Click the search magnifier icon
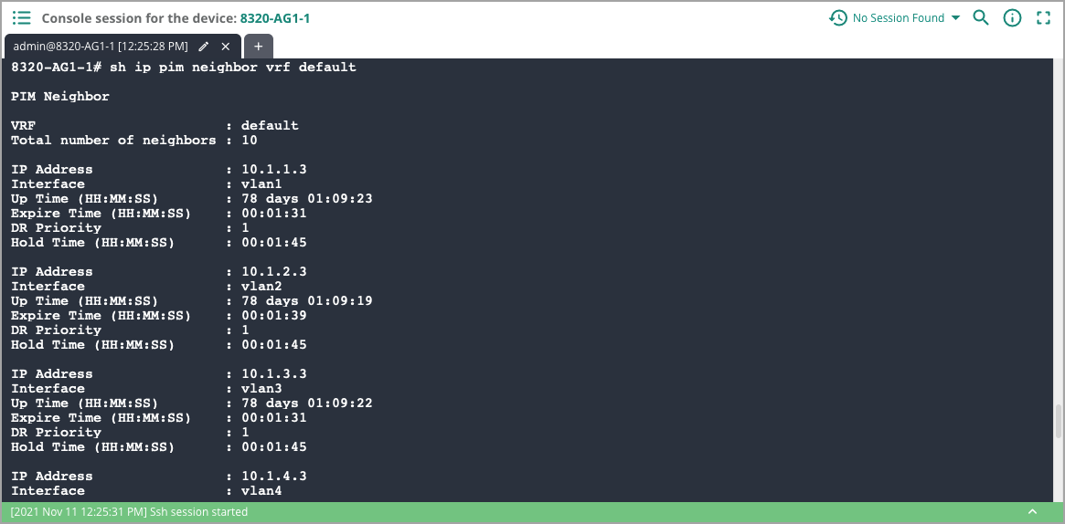Viewport: 1065px width, 524px height. tap(981, 17)
